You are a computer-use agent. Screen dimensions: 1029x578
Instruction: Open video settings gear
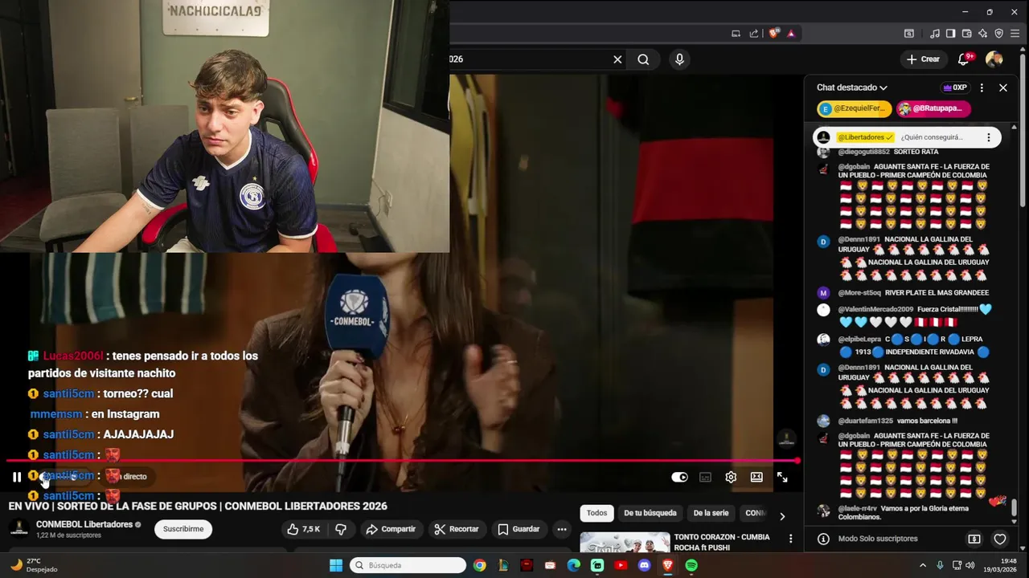pyautogui.click(x=731, y=477)
